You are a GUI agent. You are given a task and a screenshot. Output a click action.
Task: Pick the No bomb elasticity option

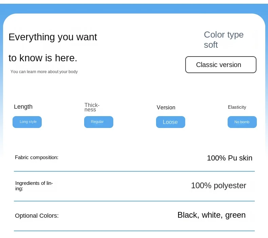(x=242, y=122)
